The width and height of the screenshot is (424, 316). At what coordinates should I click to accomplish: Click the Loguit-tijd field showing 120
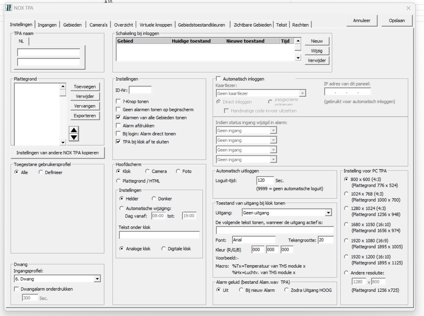click(265, 181)
